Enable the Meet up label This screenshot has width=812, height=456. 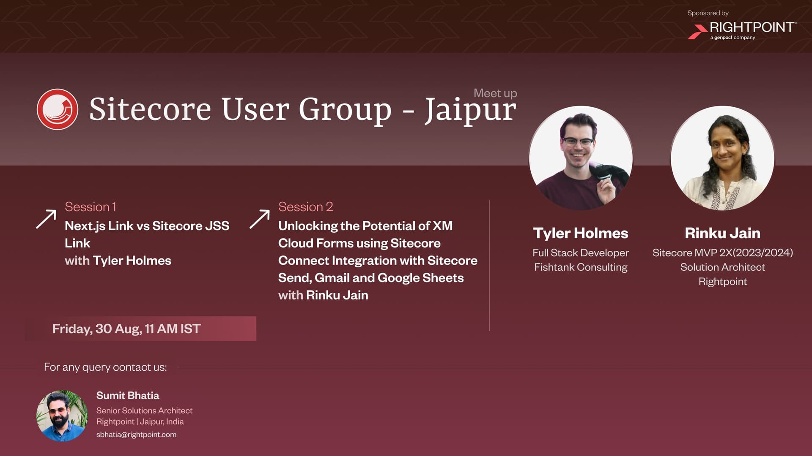coord(495,93)
